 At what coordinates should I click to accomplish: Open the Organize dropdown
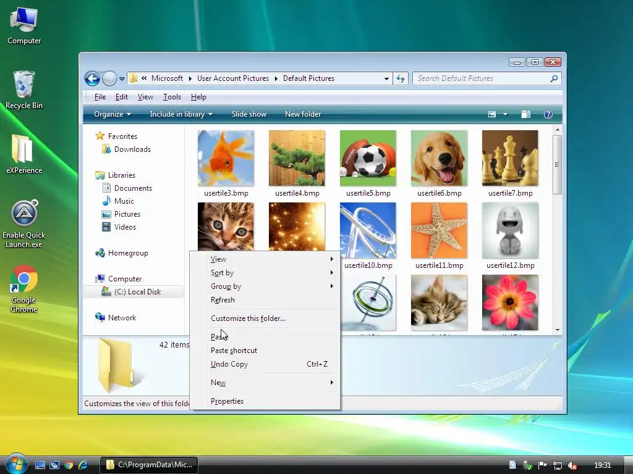pos(113,114)
